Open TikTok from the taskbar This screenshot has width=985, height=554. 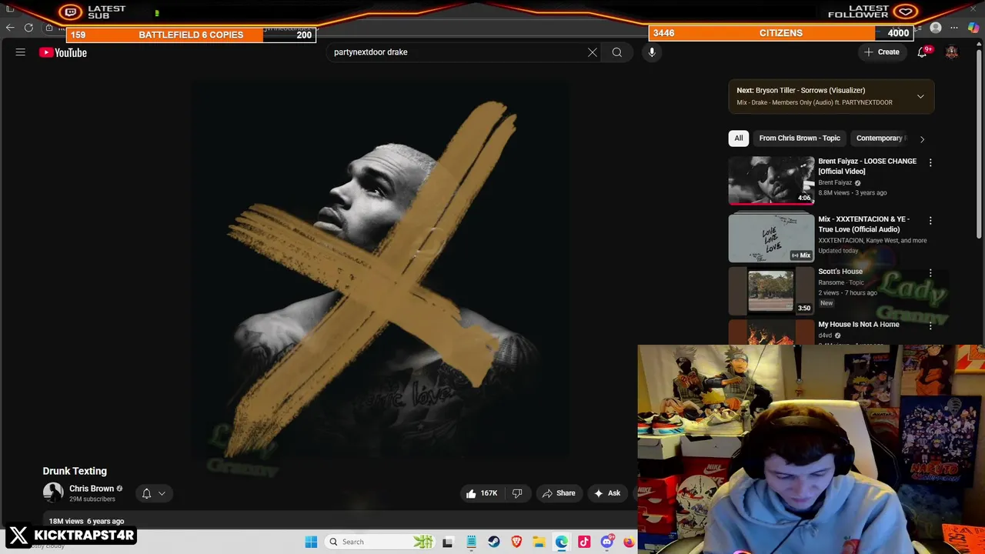584,542
